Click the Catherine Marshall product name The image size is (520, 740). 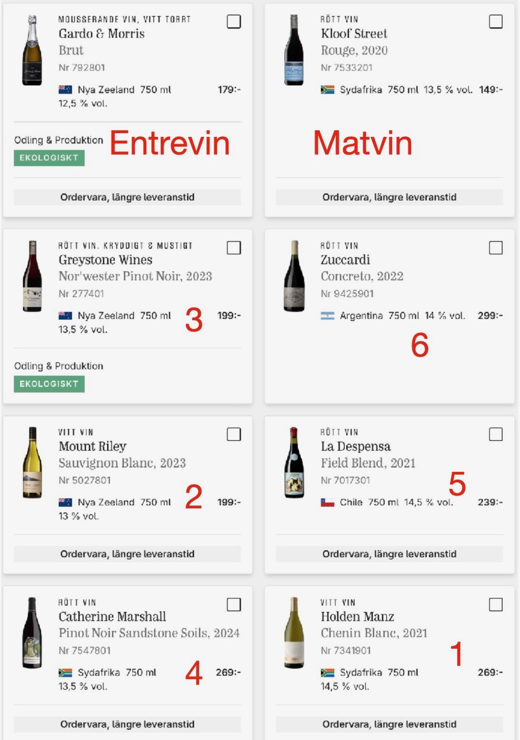point(112,617)
